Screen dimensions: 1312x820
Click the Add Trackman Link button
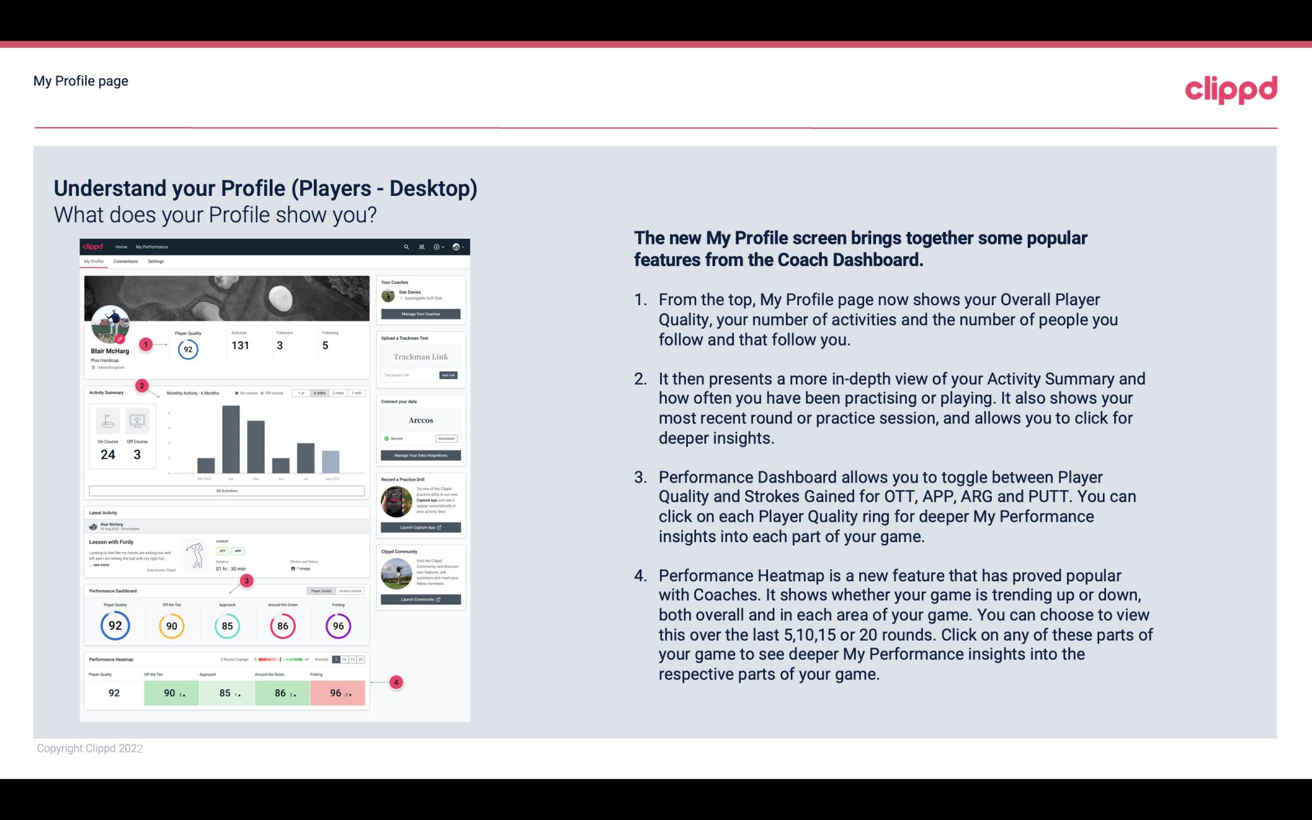pyautogui.click(x=448, y=375)
